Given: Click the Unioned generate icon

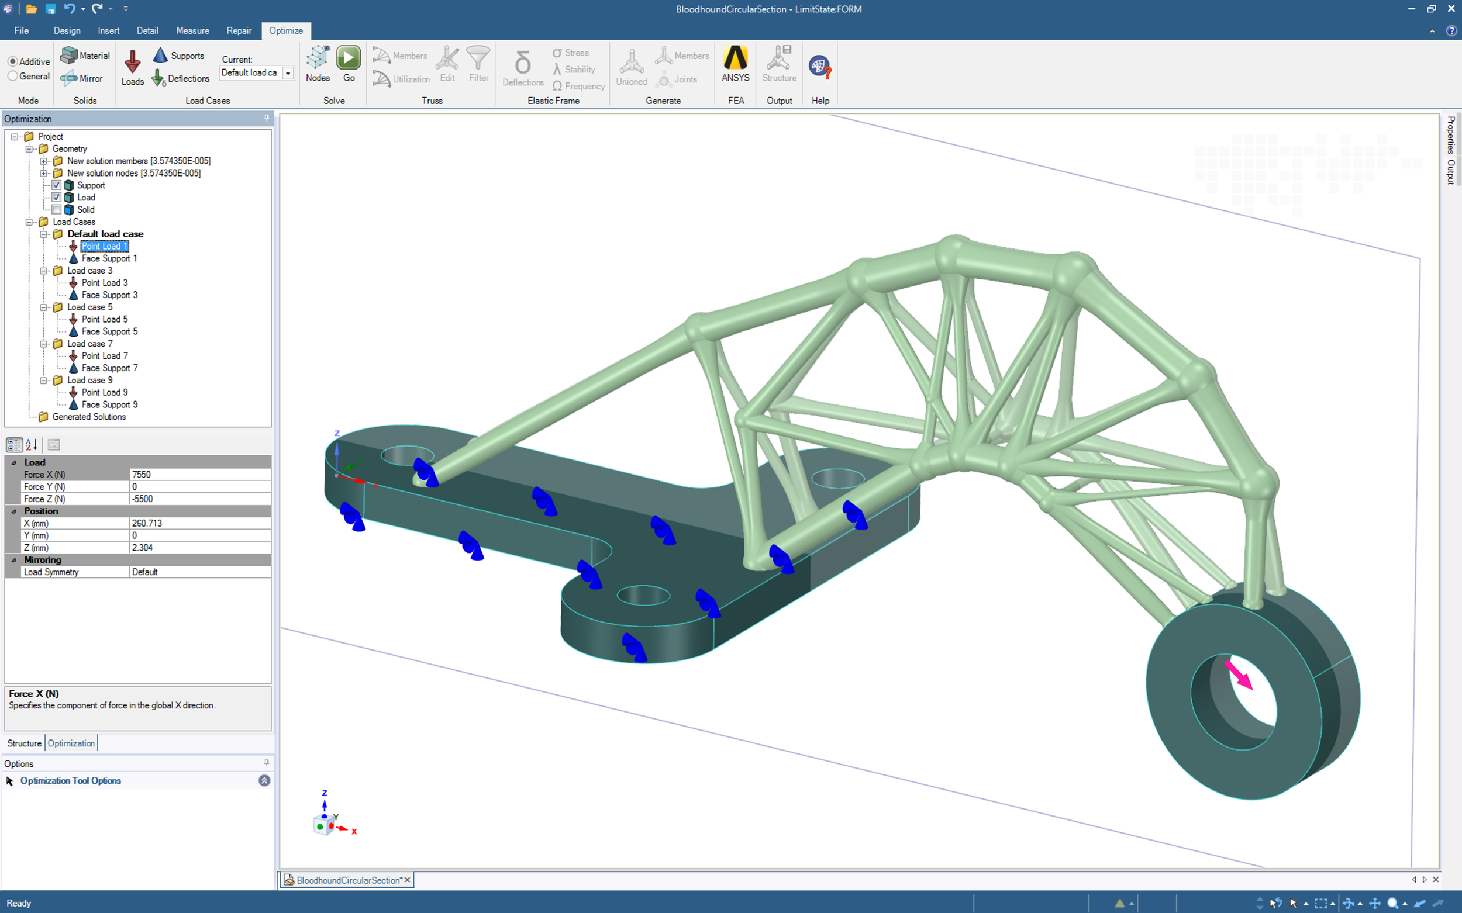Looking at the screenshot, I should (632, 68).
